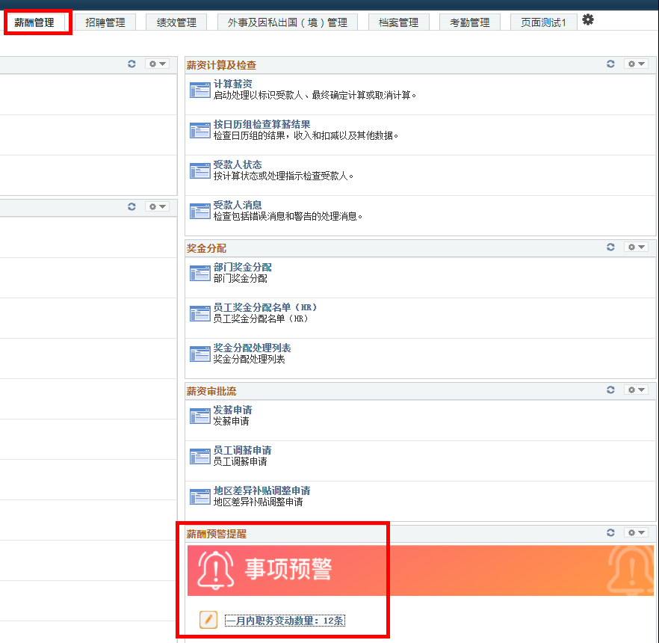Click the pencil icon beside 一月内职务变动数量
The height and width of the screenshot is (643, 659).
tap(208, 620)
